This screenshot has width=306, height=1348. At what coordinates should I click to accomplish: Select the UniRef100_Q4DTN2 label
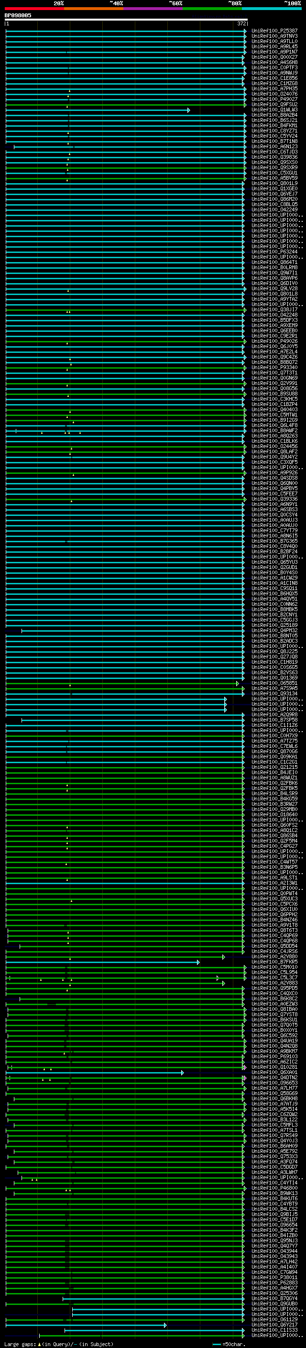(x=274, y=1077)
